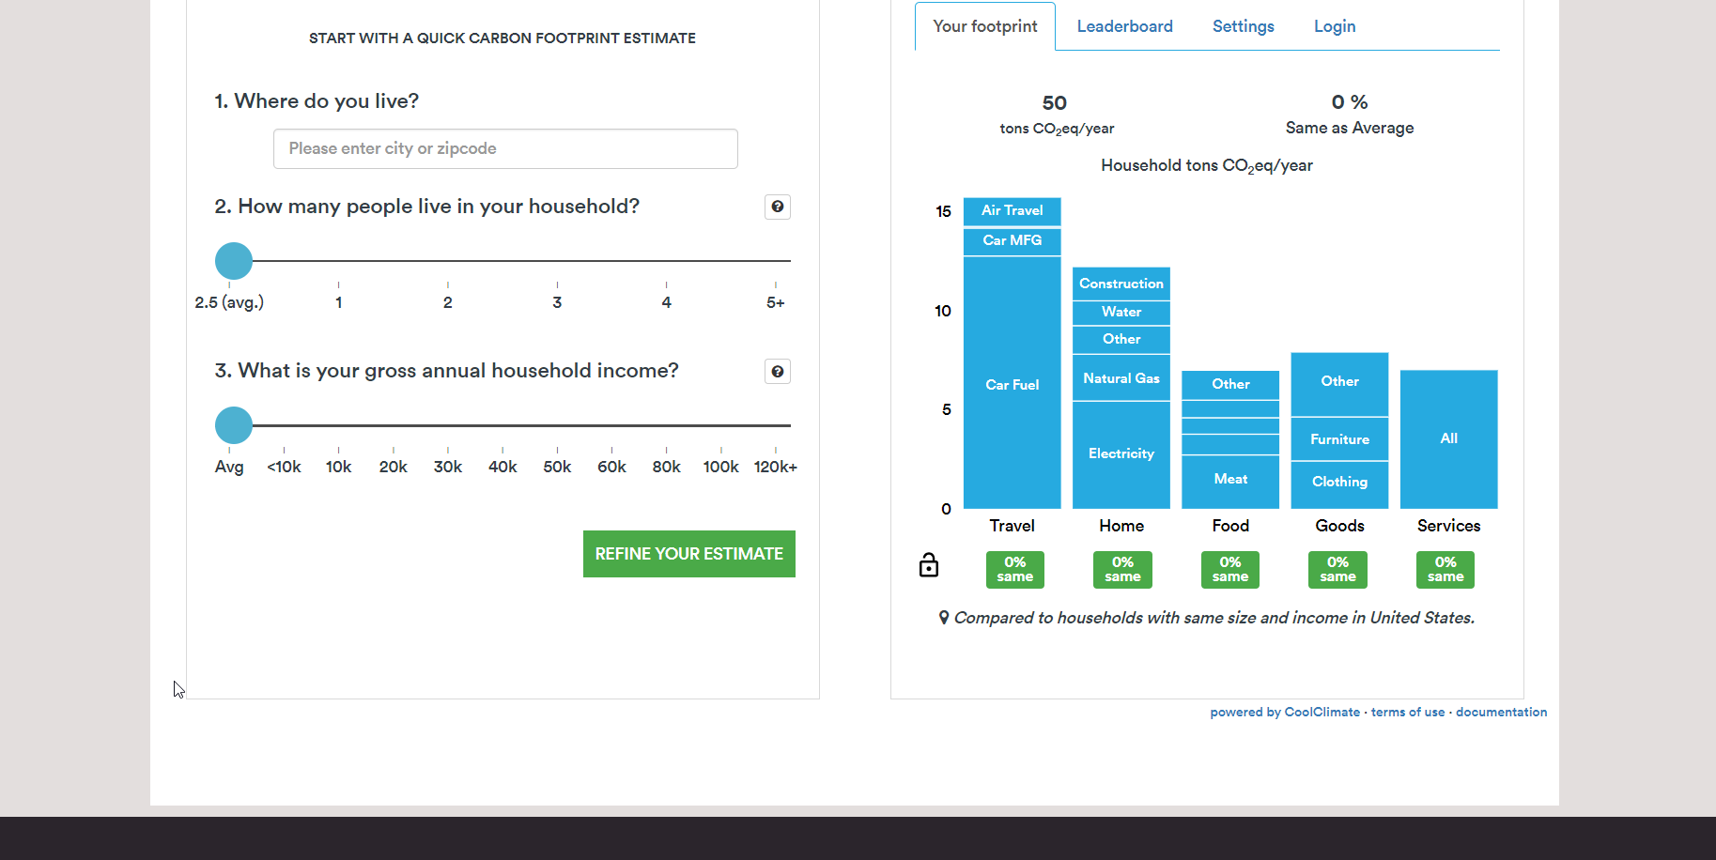Select the Your footprint tab

point(984,26)
